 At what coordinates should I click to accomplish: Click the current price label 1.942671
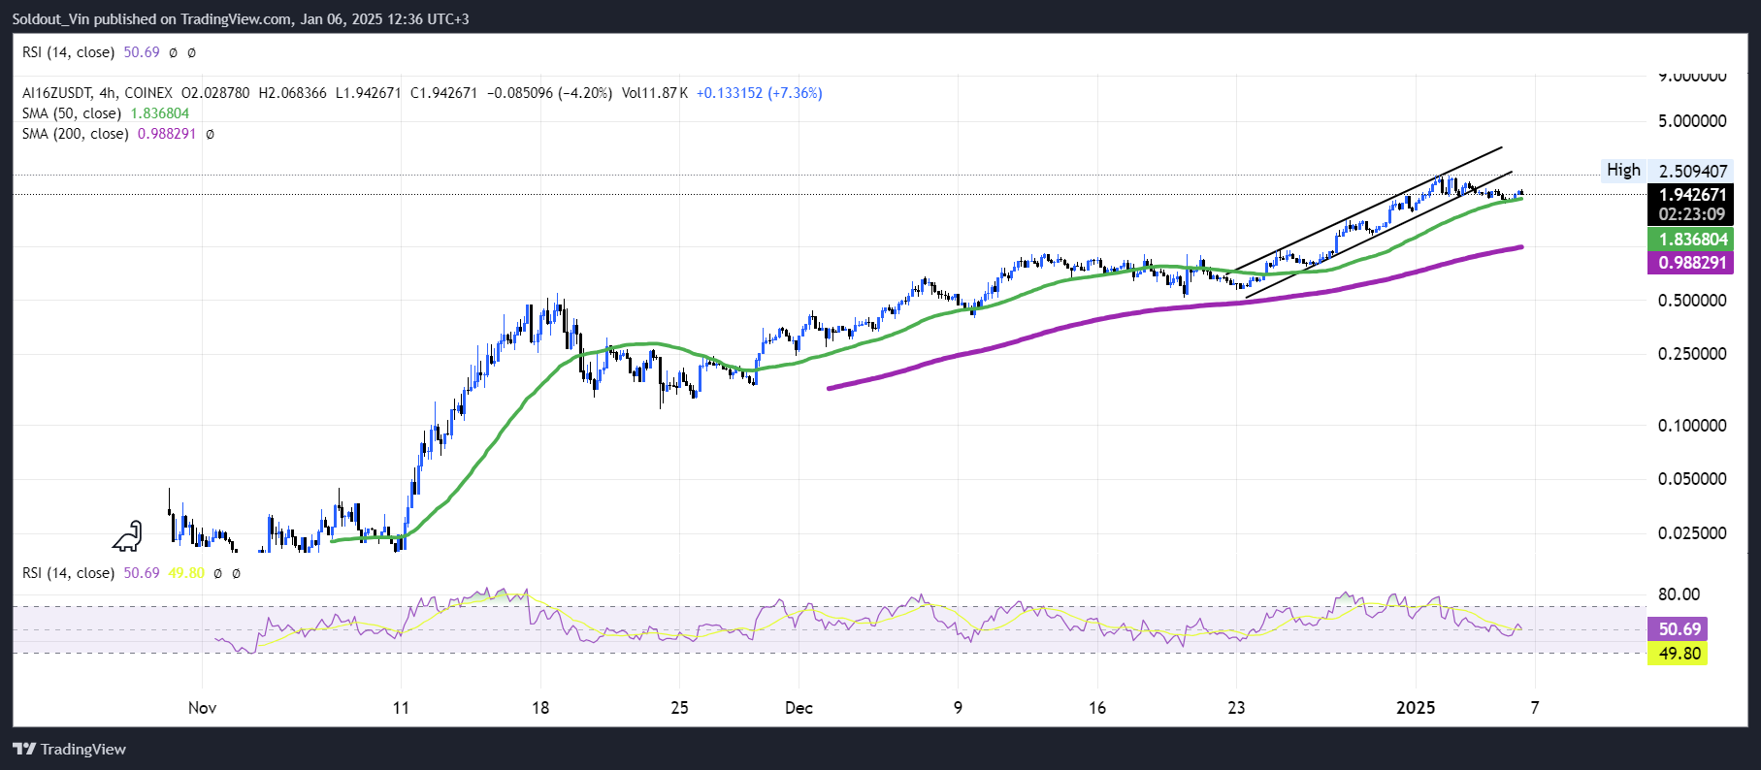point(1692,195)
